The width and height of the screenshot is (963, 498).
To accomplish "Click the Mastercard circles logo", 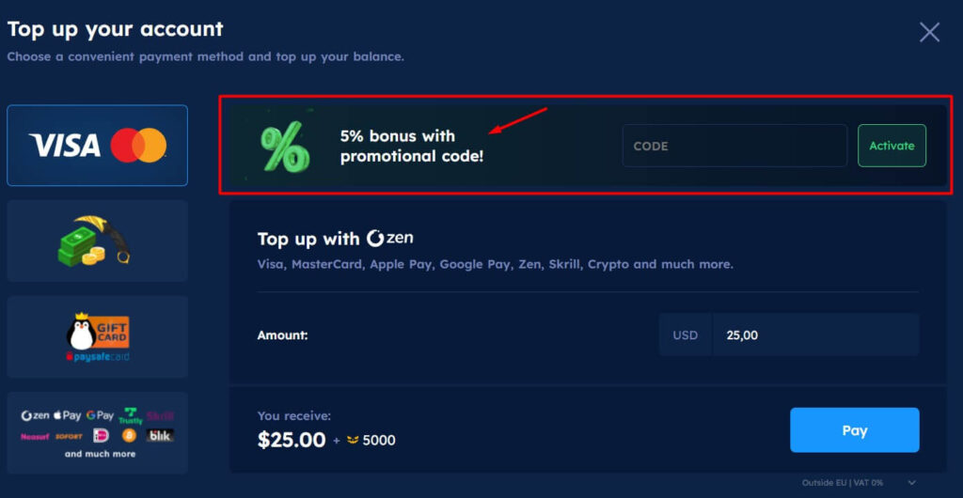I will (138, 146).
